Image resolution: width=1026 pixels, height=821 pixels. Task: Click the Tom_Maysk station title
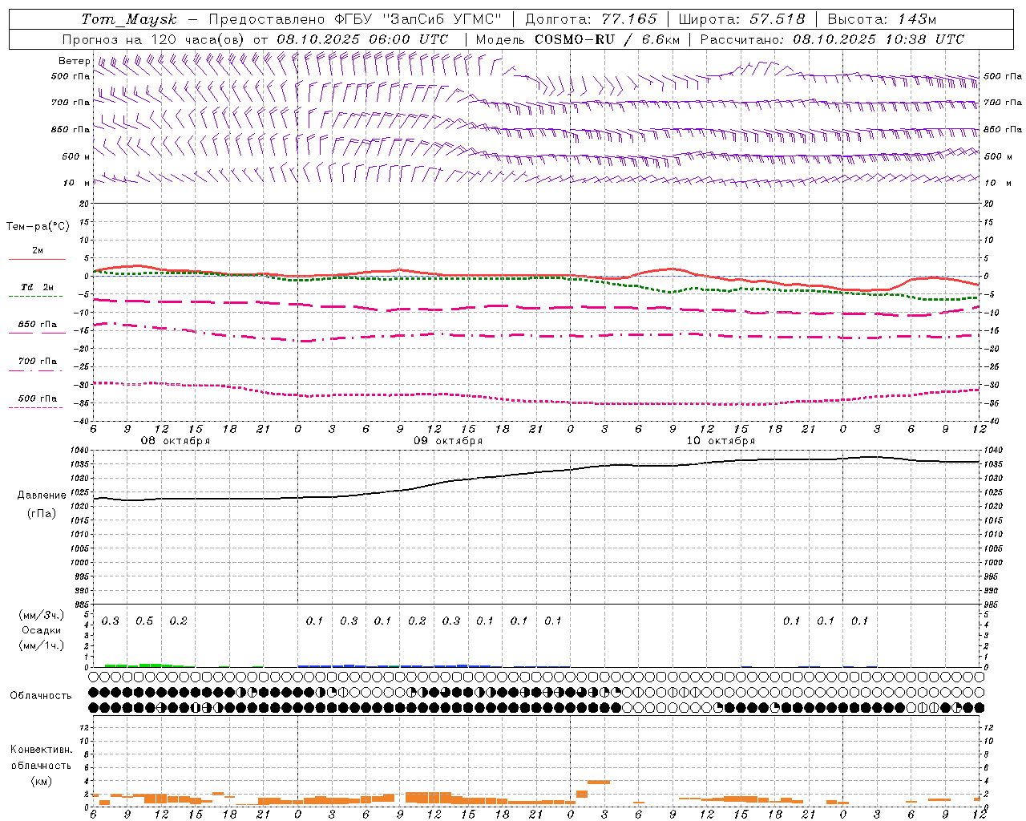[x=129, y=19]
